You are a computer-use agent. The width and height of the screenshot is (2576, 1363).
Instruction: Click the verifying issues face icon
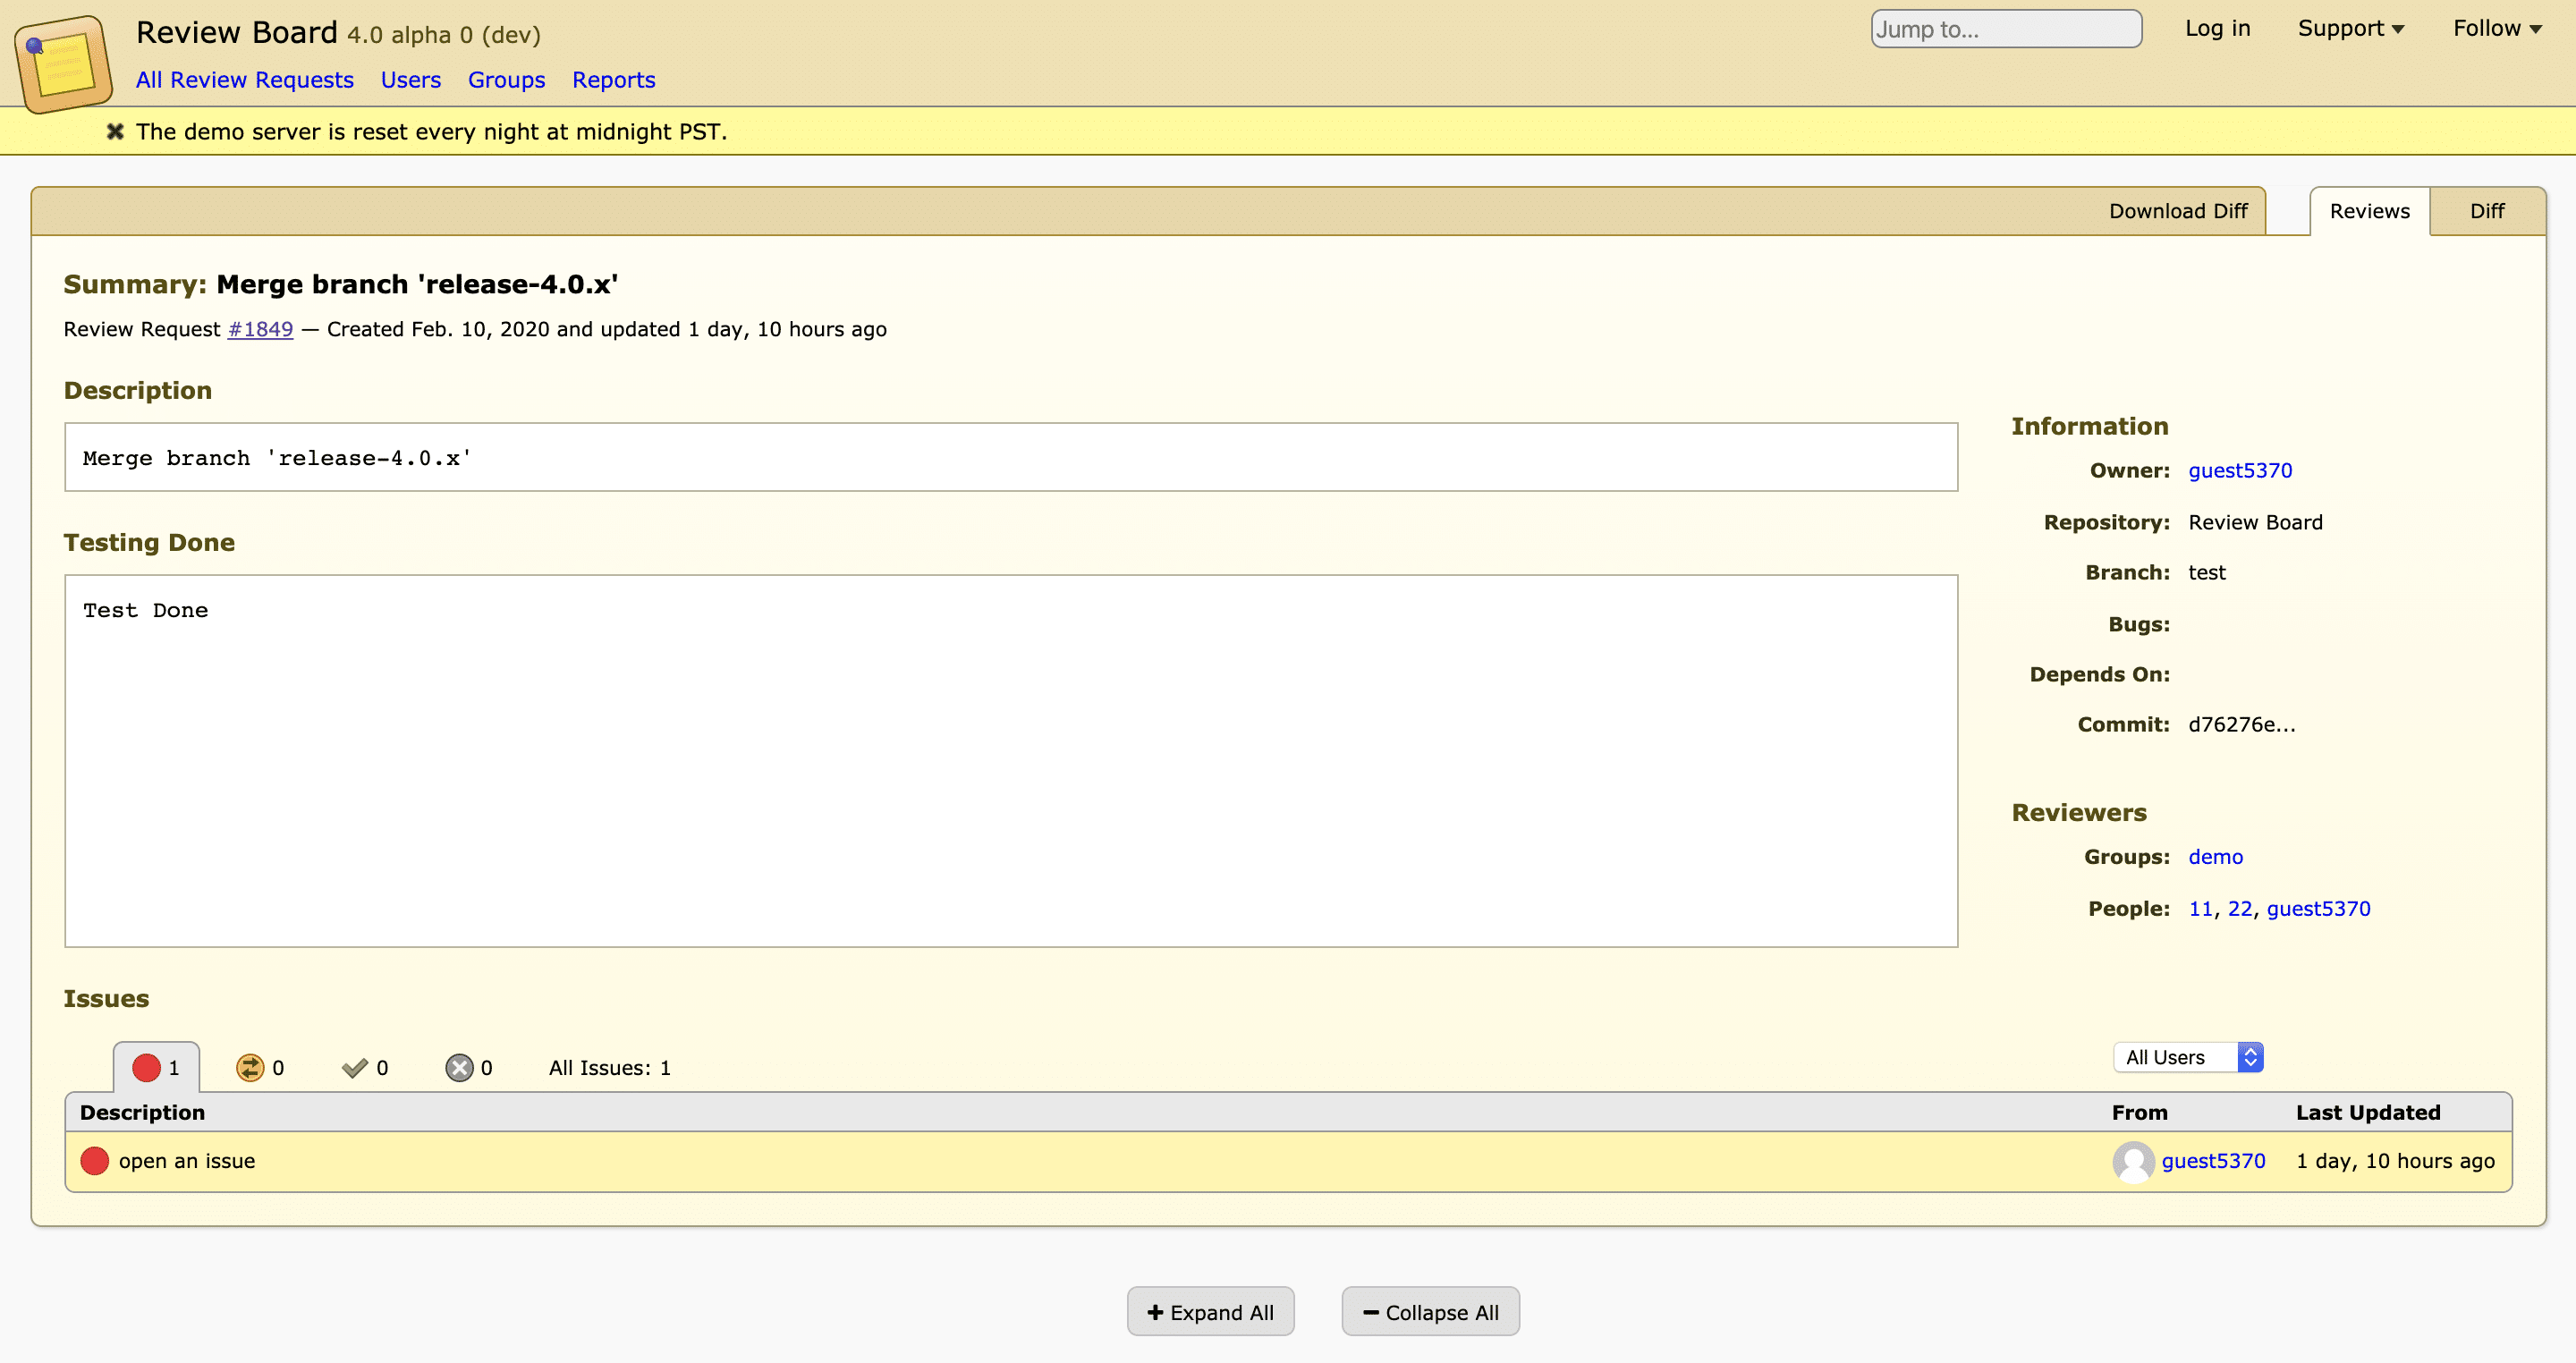(x=245, y=1068)
